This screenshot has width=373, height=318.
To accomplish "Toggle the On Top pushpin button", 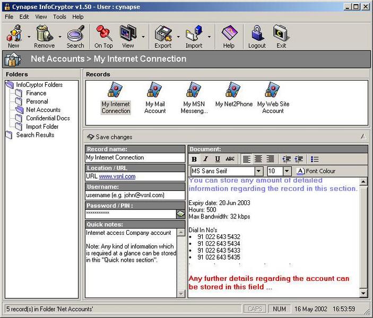I will pyautogui.click(x=103, y=33).
